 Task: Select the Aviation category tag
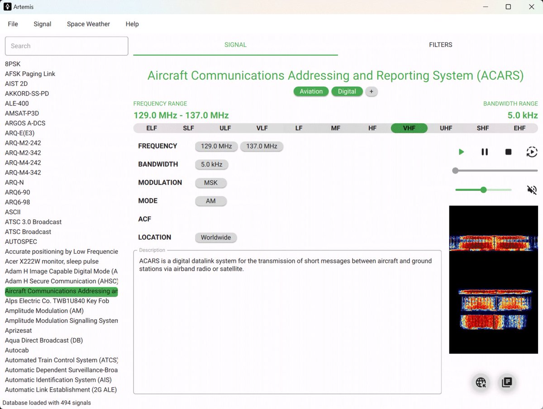311,91
